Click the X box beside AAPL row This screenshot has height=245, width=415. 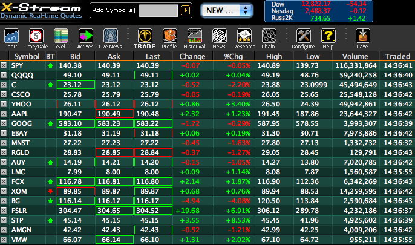(x=4, y=114)
